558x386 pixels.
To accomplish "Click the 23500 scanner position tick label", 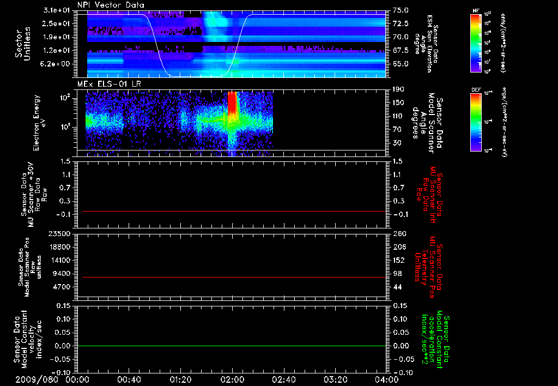I will click(x=59, y=233).
